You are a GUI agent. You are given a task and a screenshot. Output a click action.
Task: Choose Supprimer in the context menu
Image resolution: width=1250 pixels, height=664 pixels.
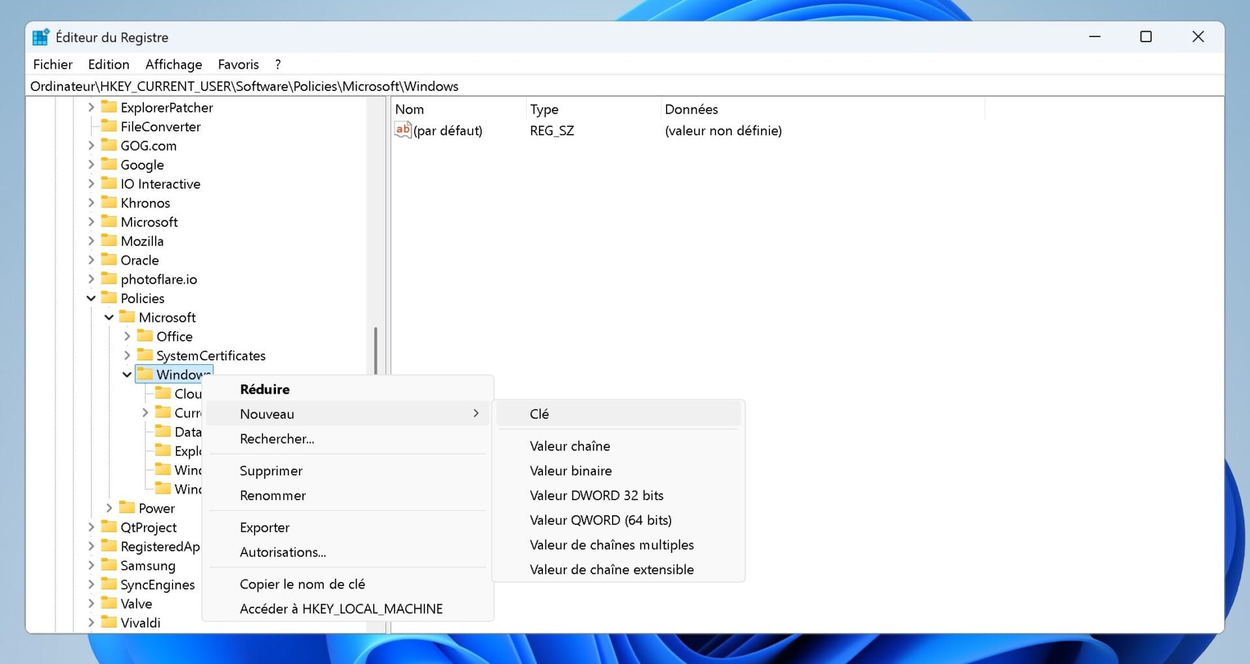348,470
